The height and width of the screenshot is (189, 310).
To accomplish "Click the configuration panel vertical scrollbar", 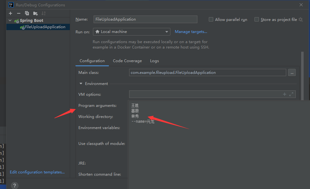I will 302,76.
